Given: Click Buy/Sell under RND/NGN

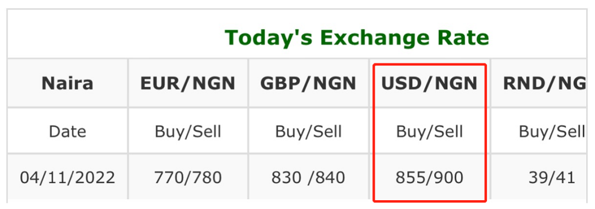Looking at the screenshot, I should point(552,131).
